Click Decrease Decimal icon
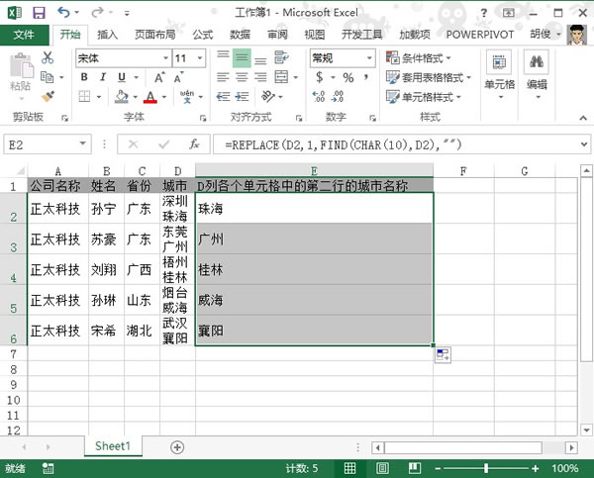Viewport: 594px width, 478px height. tap(338, 97)
